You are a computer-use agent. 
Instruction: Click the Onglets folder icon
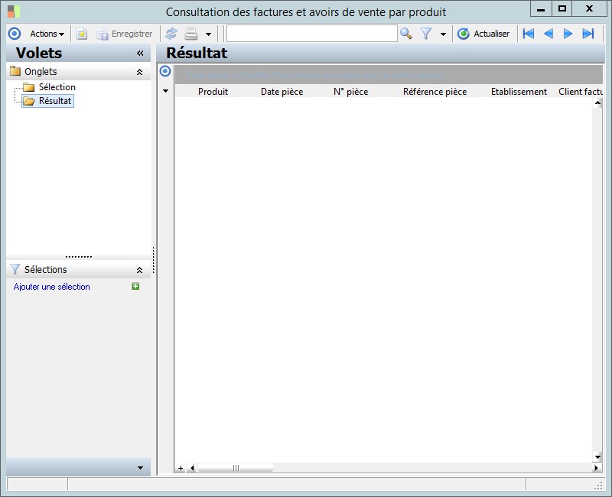point(15,71)
